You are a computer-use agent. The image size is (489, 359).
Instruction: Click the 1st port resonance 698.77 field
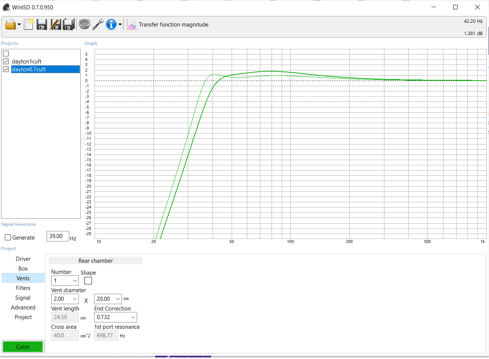tap(106, 335)
